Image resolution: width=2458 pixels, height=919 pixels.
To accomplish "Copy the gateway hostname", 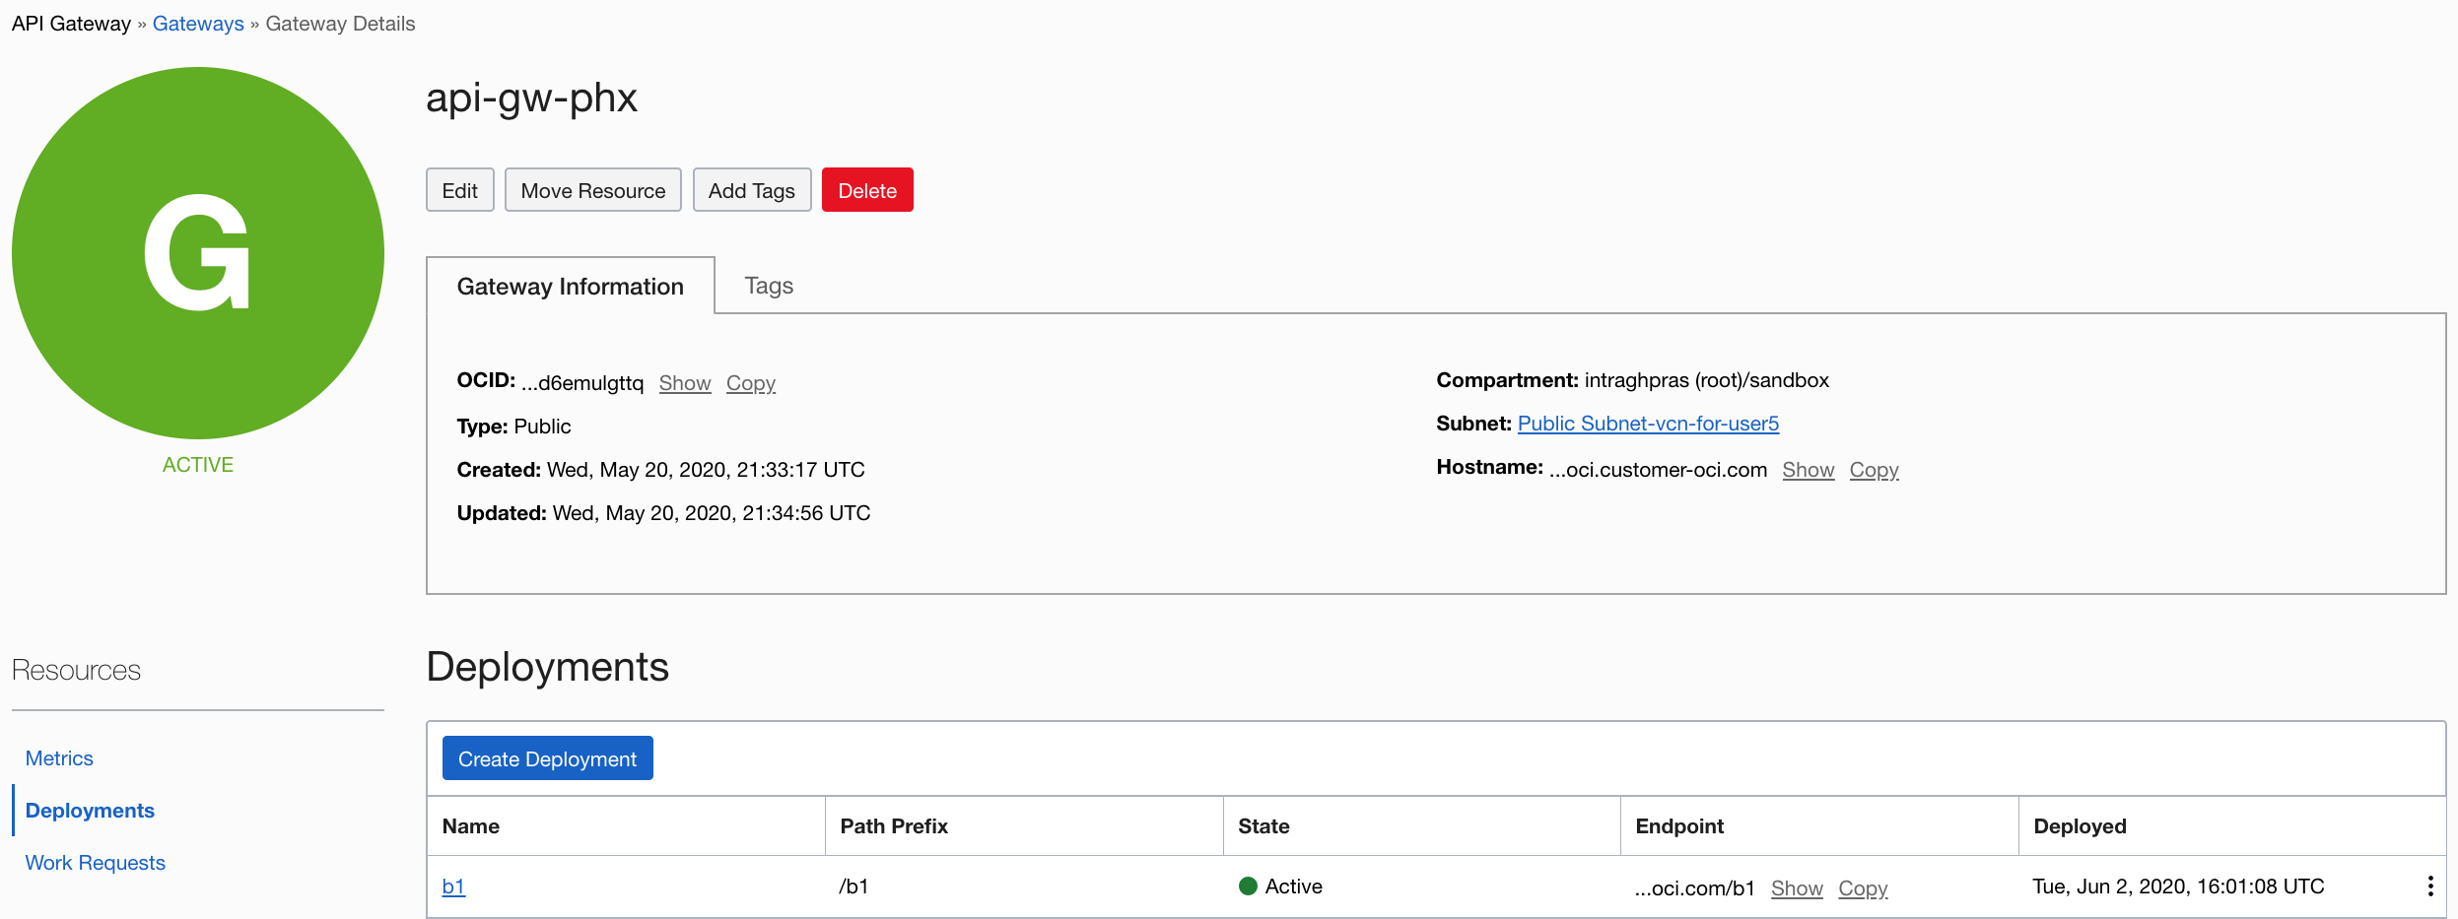I will pos(1874,470).
